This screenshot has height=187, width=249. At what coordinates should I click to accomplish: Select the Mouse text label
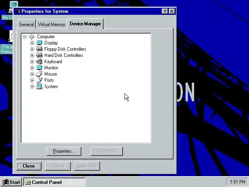51,74
